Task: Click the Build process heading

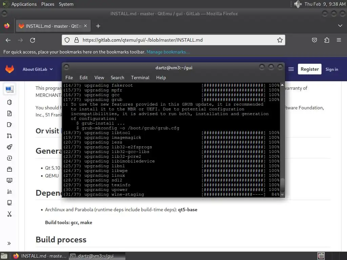Action: [x=61, y=240]
